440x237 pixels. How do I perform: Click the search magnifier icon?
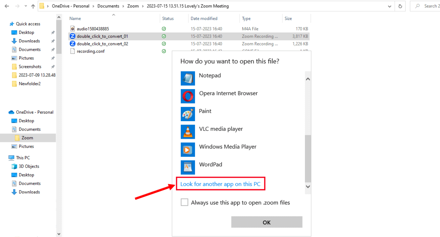click(418, 6)
